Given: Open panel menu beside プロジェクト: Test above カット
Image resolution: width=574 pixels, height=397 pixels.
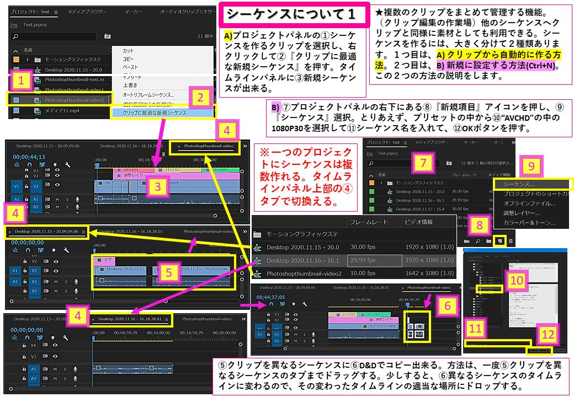Looking at the screenshot, I should (56, 12).
